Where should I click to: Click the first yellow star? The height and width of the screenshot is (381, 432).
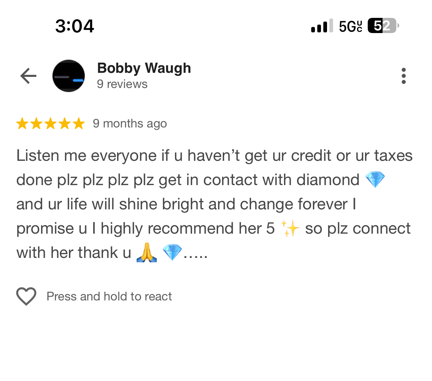click(x=22, y=123)
